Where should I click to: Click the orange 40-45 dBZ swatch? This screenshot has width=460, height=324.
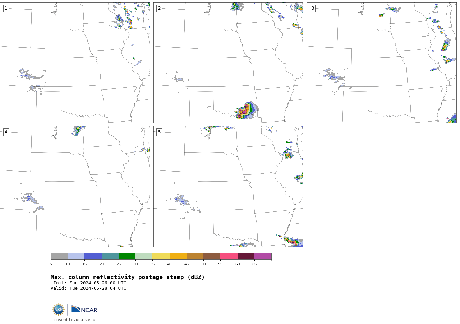178,256
